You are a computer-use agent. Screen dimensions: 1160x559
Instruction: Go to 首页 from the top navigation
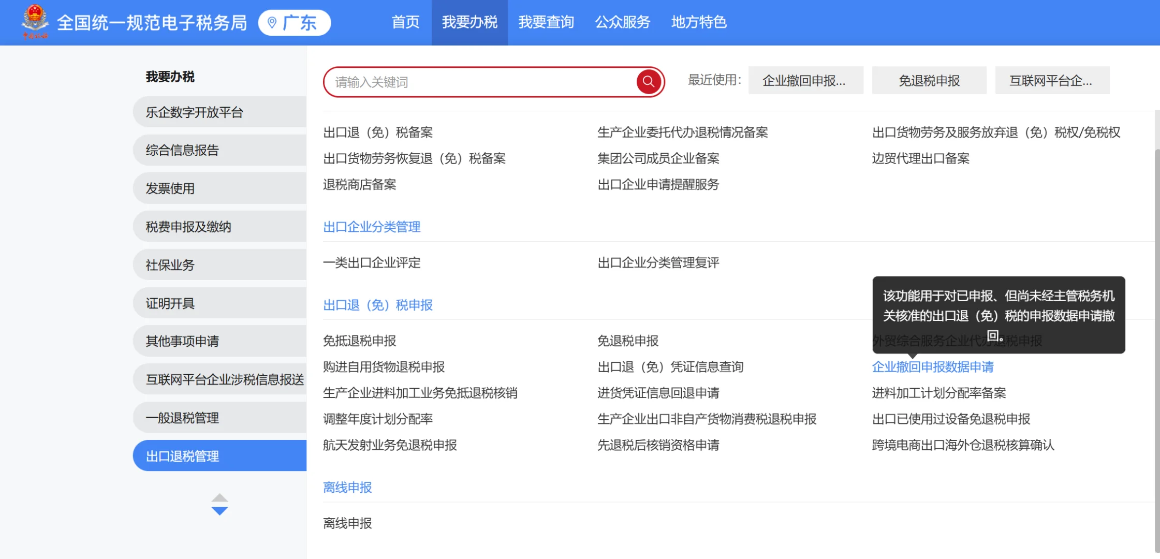tap(405, 22)
